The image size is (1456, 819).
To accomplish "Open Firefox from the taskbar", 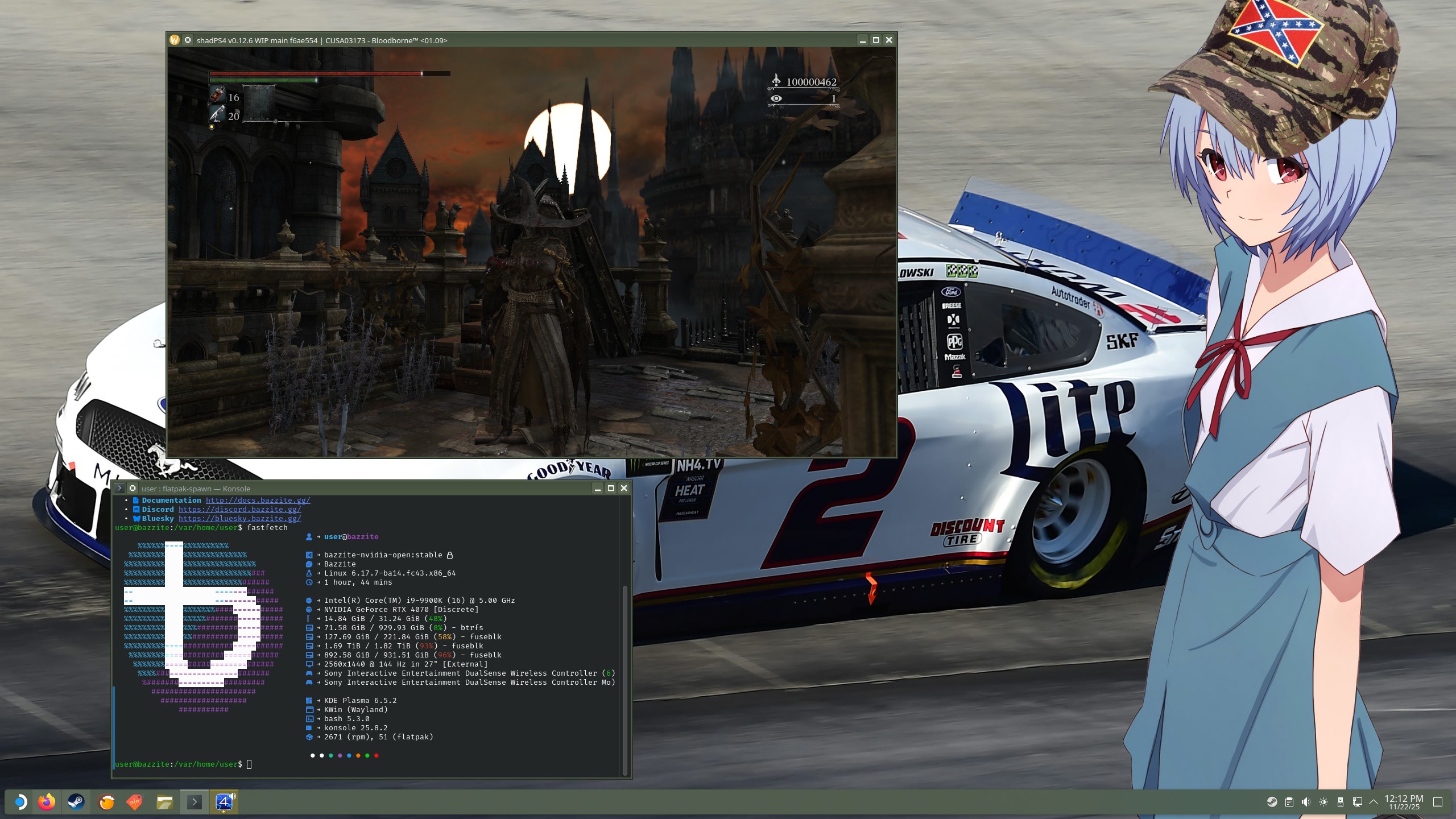I will point(47,802).
